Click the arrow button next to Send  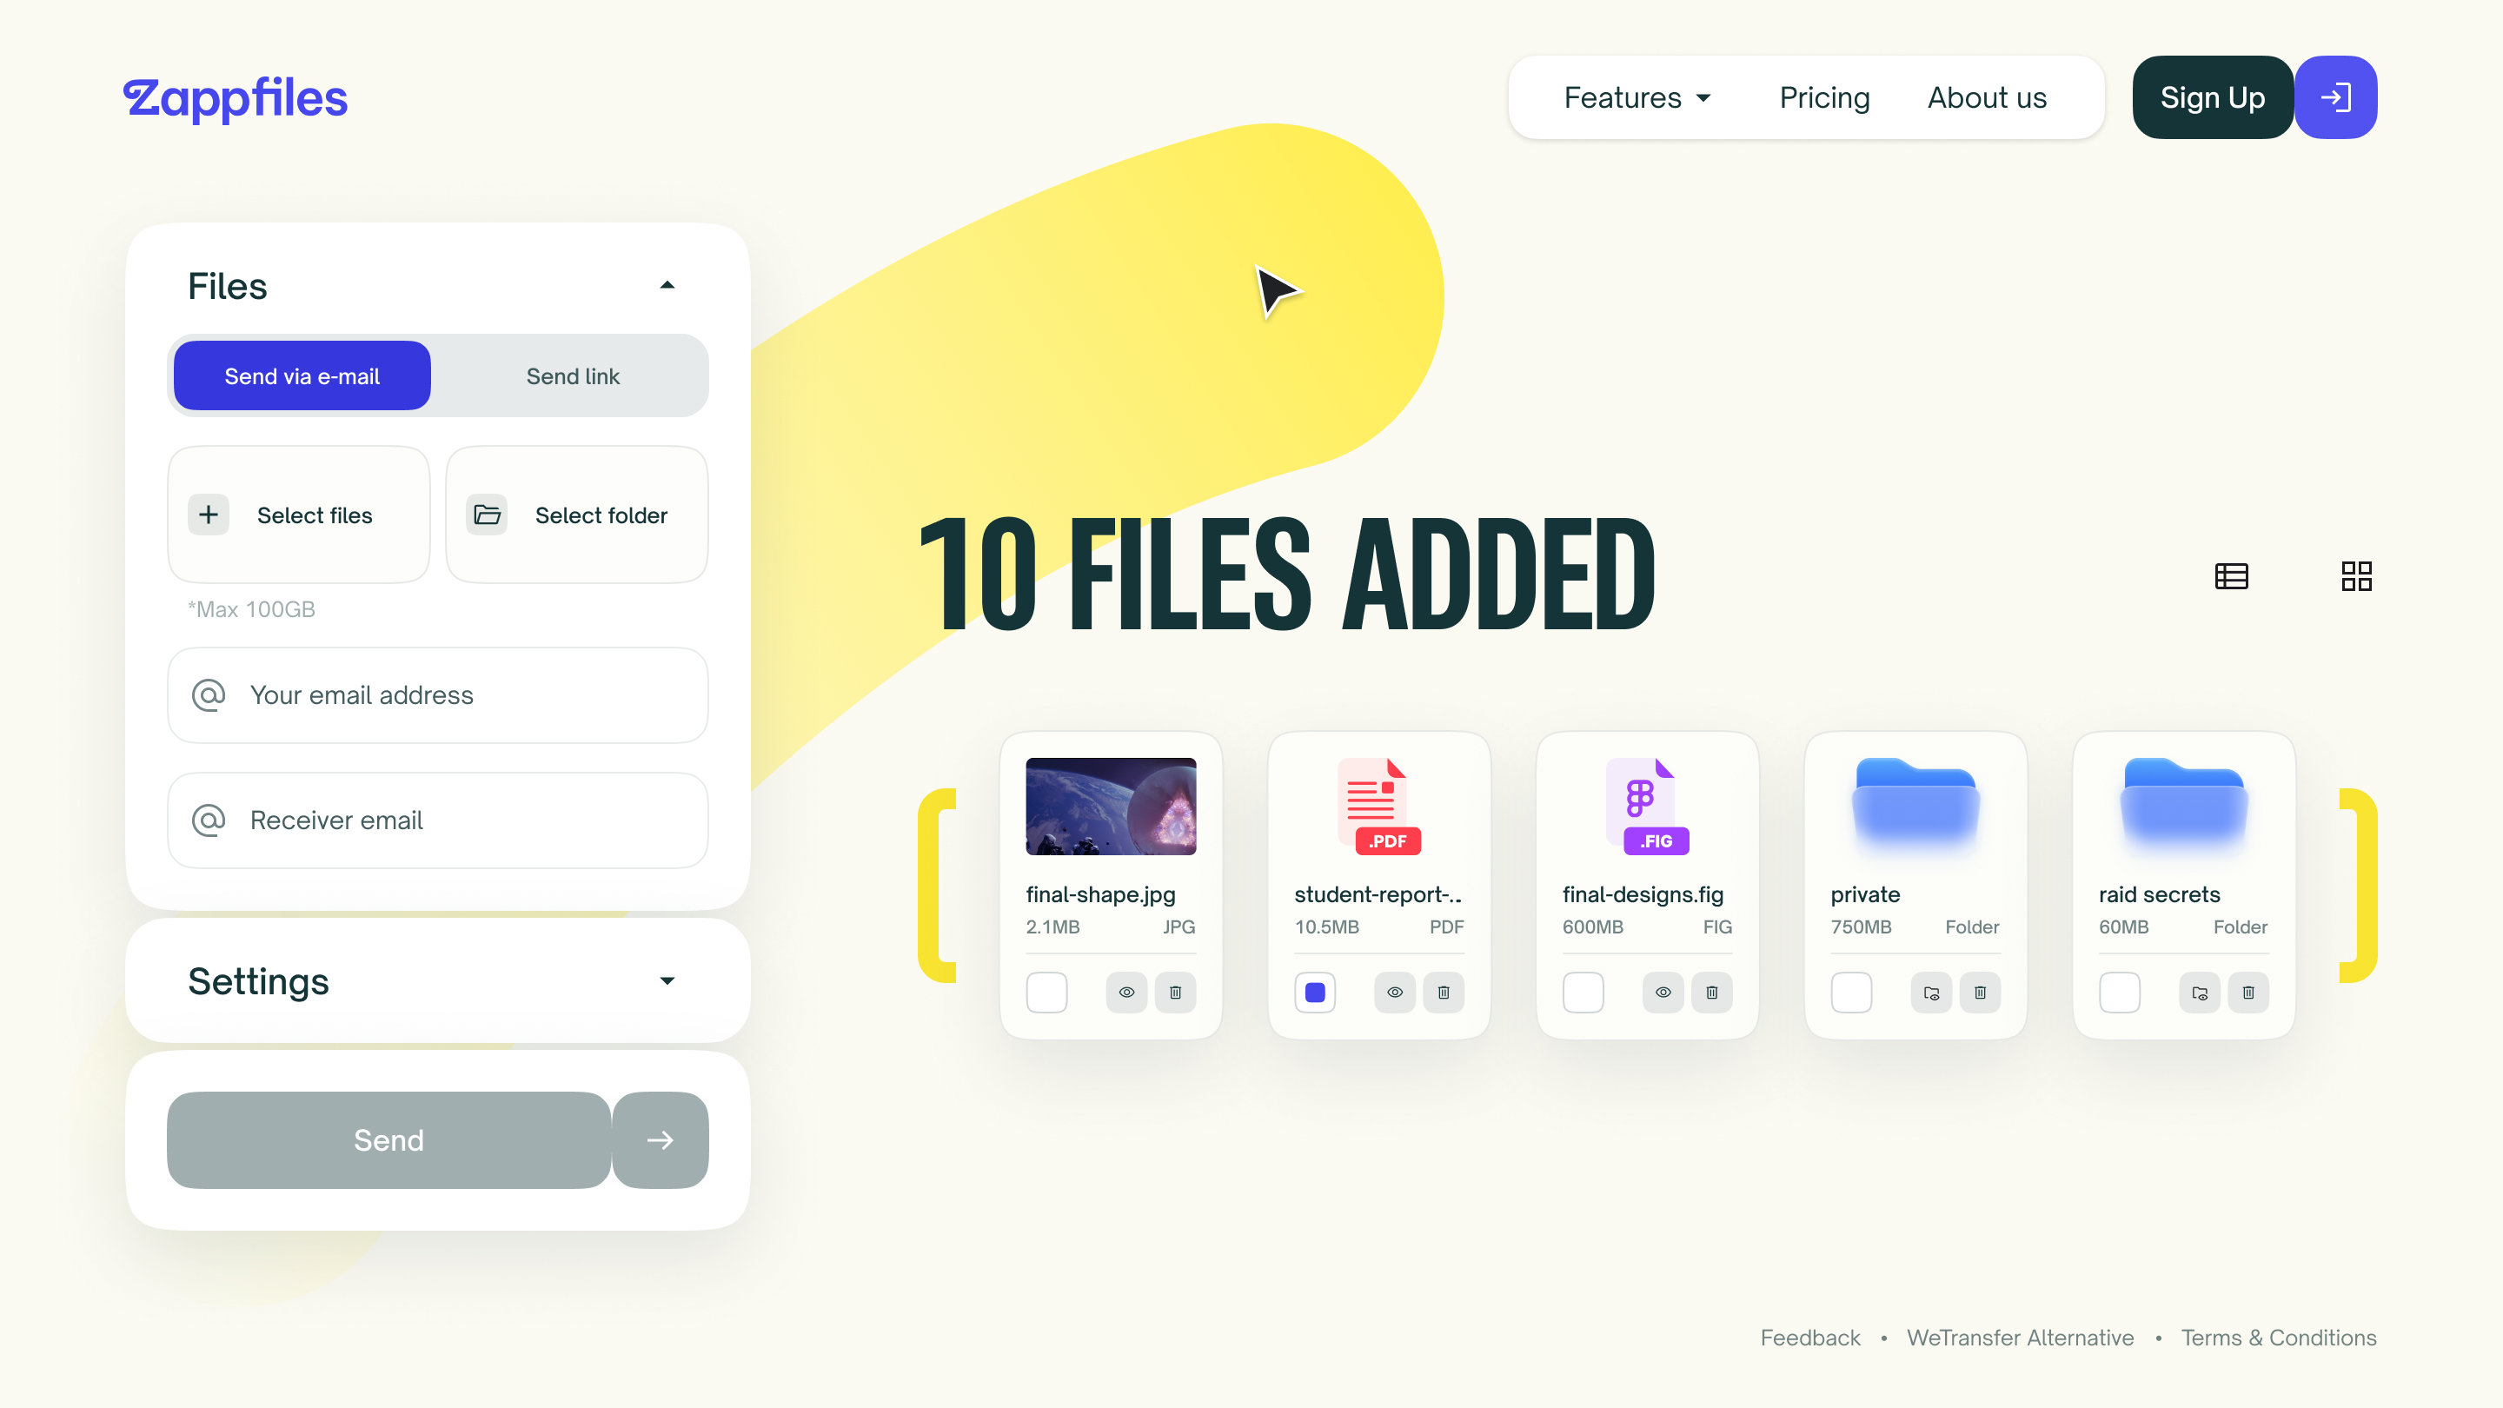(x=660, y=1139)
